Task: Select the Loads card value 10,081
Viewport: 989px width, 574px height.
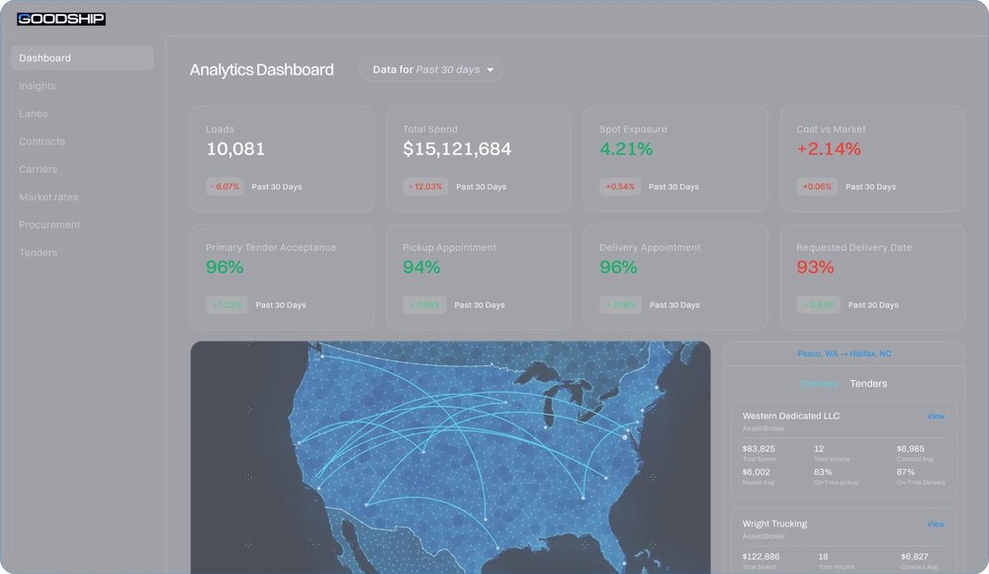Action: click(236, 149)
